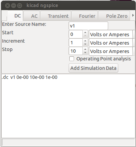Show more tabs with the right arrow
136x147 pixels.
pos(133,15)
